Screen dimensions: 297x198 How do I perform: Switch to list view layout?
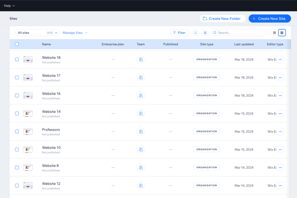coord(282,33)
